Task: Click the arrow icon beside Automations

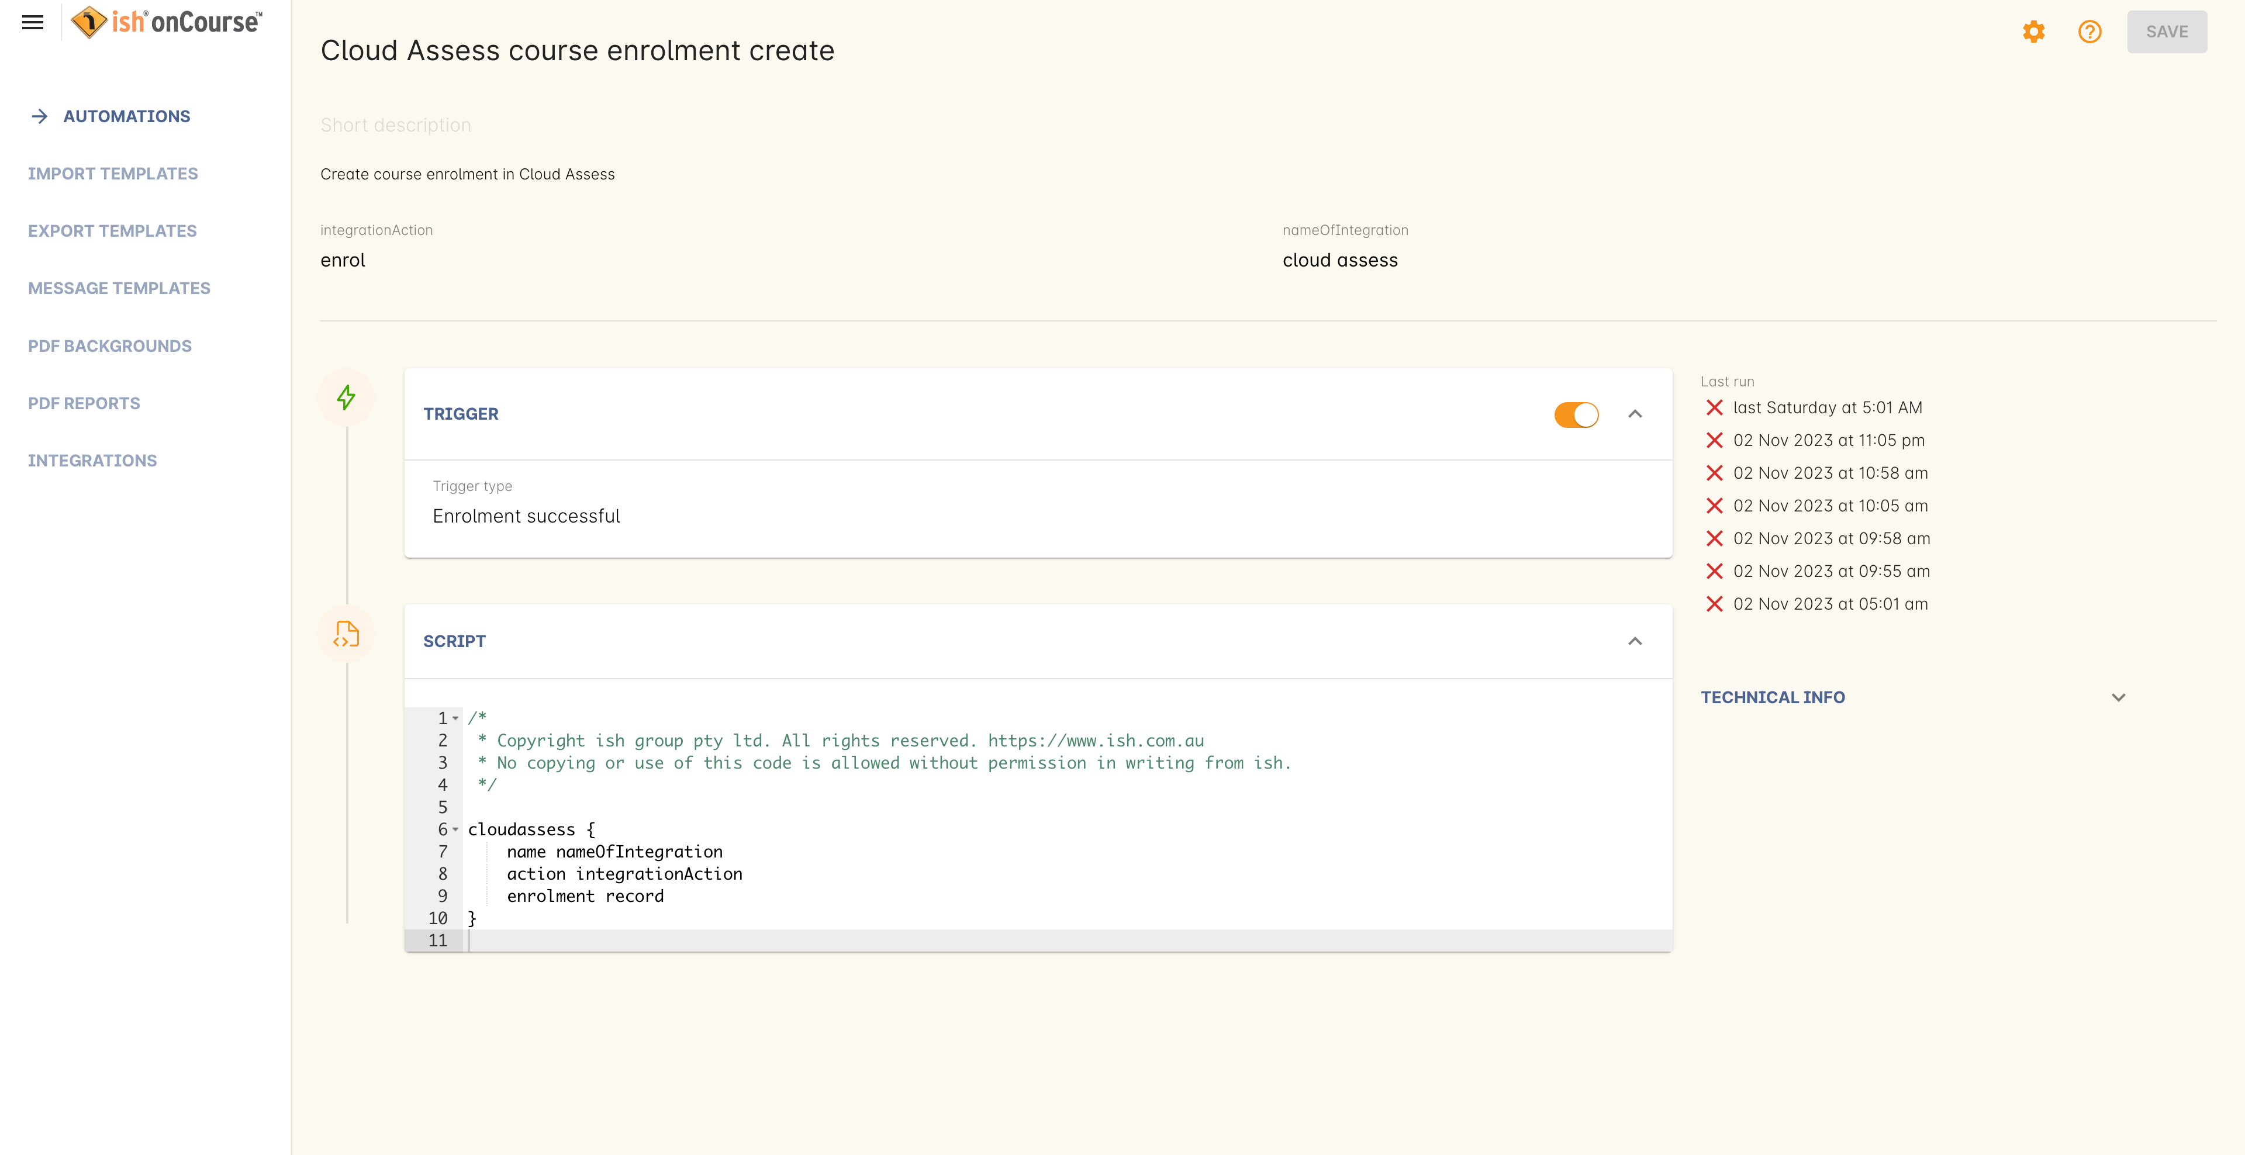Action: (39, 117)
